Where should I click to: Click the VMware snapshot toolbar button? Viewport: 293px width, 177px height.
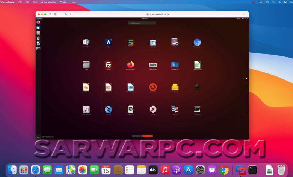coord(55,14)
